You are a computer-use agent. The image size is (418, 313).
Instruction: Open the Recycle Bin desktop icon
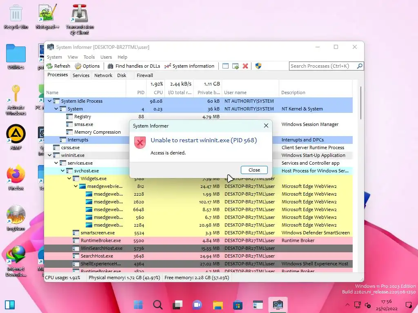click(16, 16)
